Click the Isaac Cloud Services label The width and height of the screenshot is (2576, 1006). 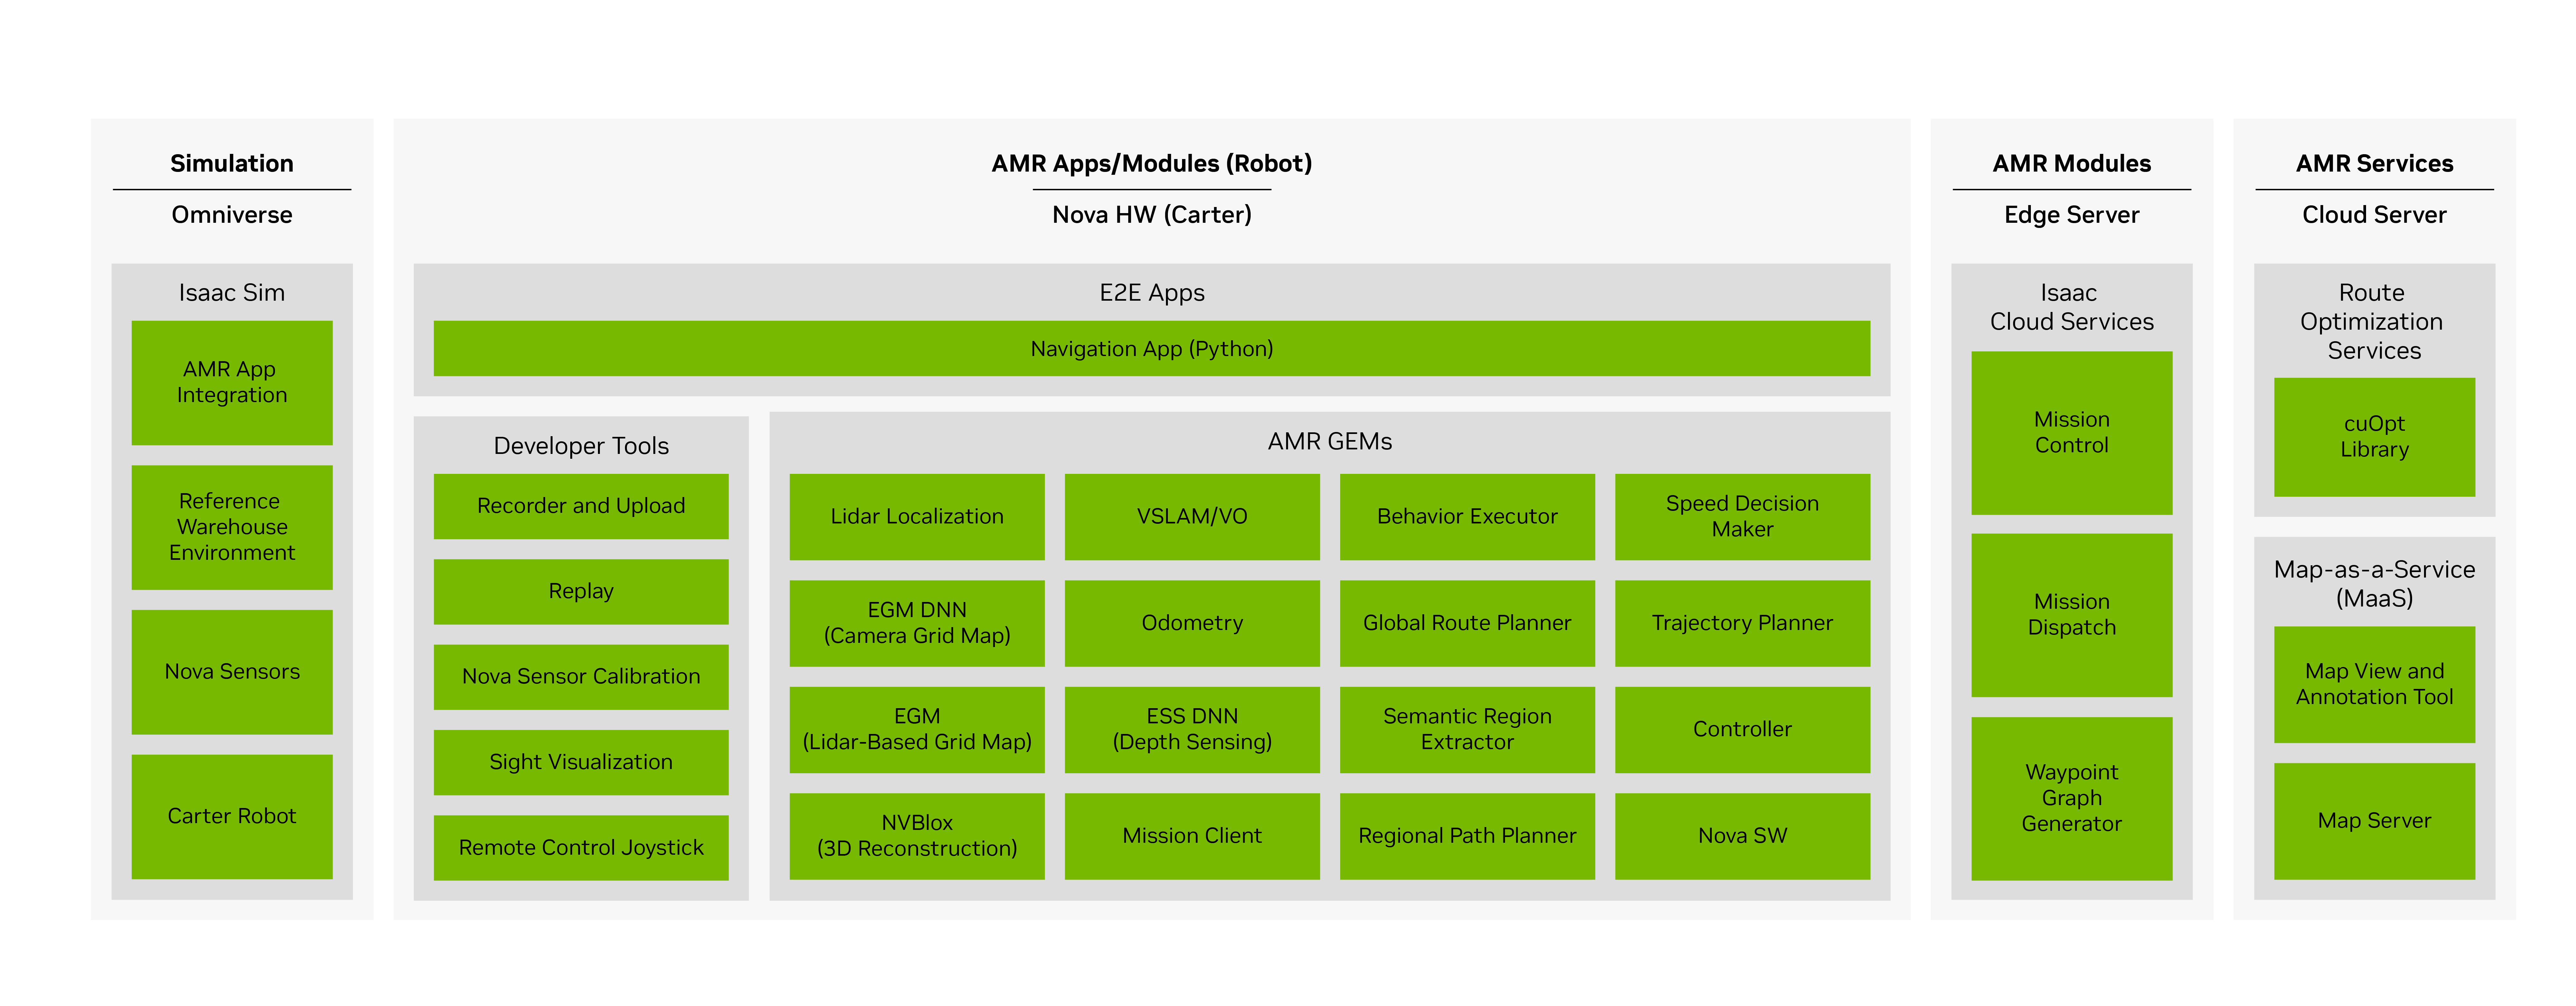2072,307
